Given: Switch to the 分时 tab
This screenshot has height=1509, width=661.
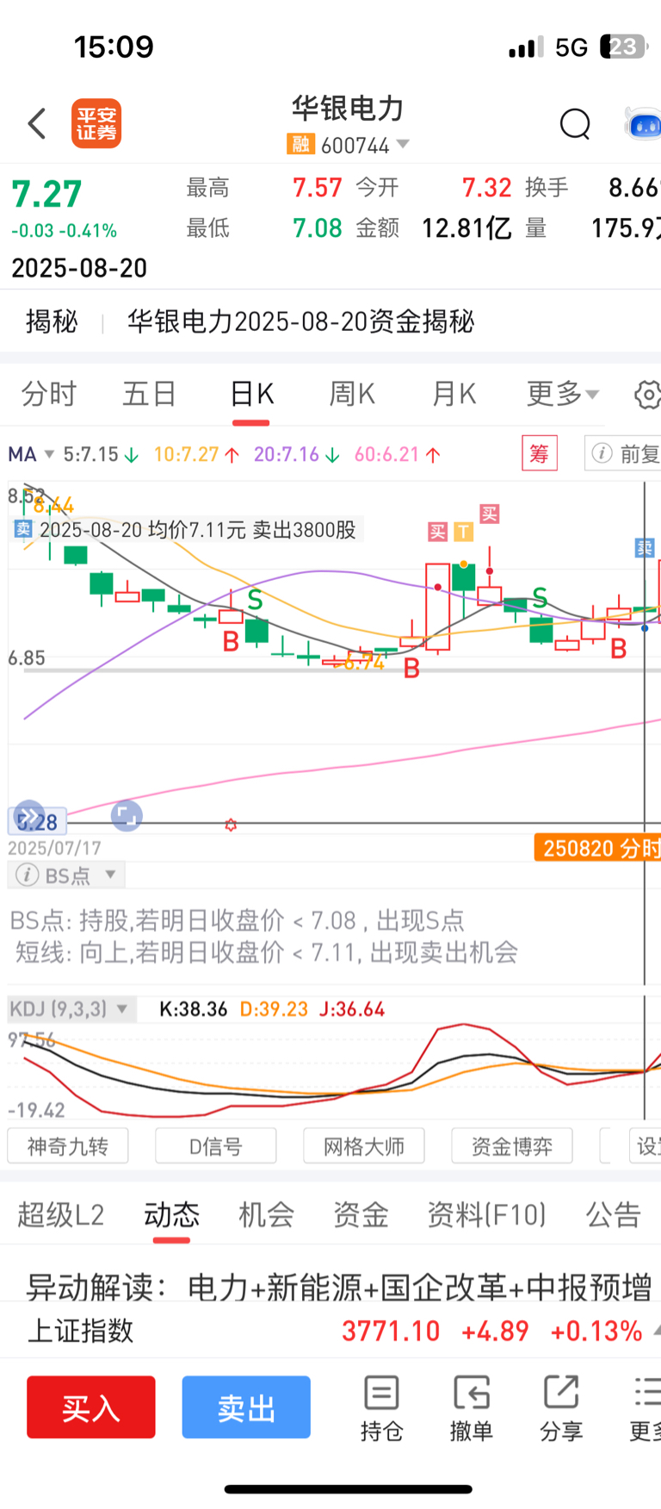Looking at the screenshot, I should pos(49,395).
